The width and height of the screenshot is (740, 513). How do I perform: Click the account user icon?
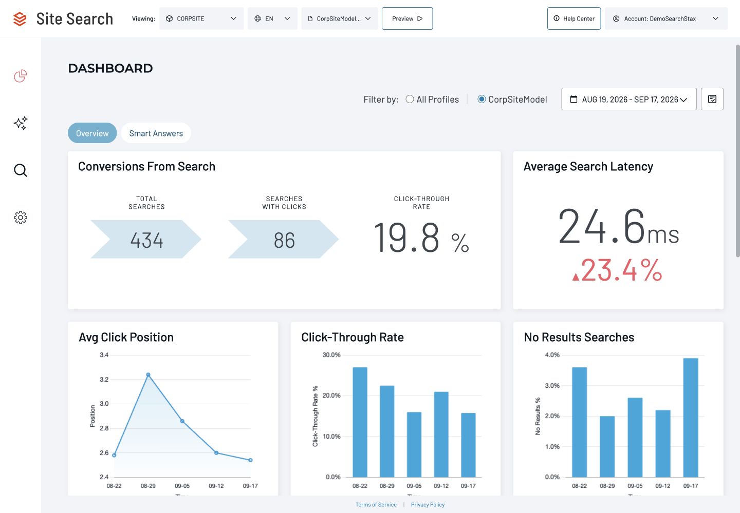[x=616, y=18]
